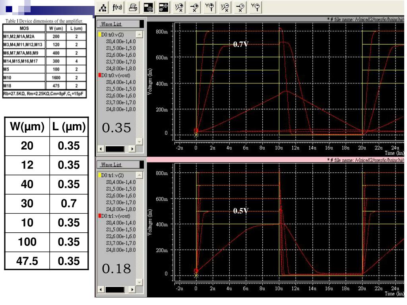Click the M18 row width value 475
407x305 pixels.
(56, 86)
